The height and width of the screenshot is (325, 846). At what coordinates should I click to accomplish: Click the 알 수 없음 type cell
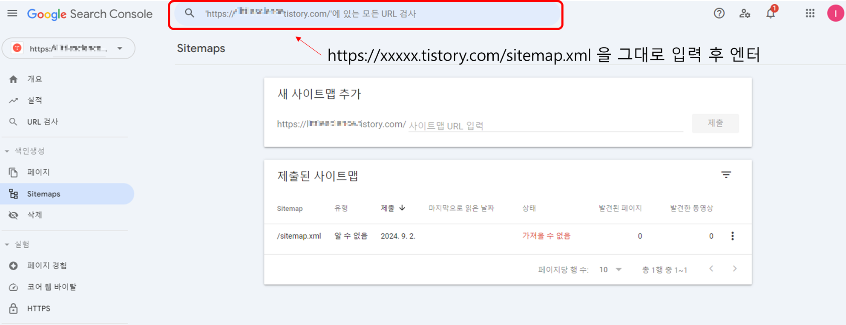[351, 236]
